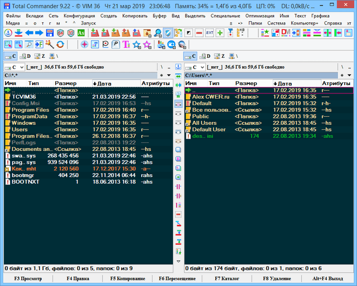
Task: Click the EXT toolbar icon
Action: (210, 33)
